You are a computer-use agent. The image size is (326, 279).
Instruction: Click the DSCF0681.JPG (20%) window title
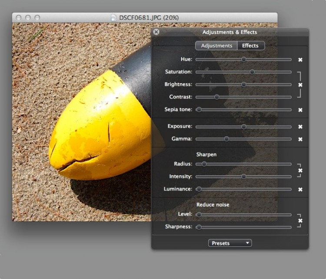pyautogui.click(x=149, y=18)
